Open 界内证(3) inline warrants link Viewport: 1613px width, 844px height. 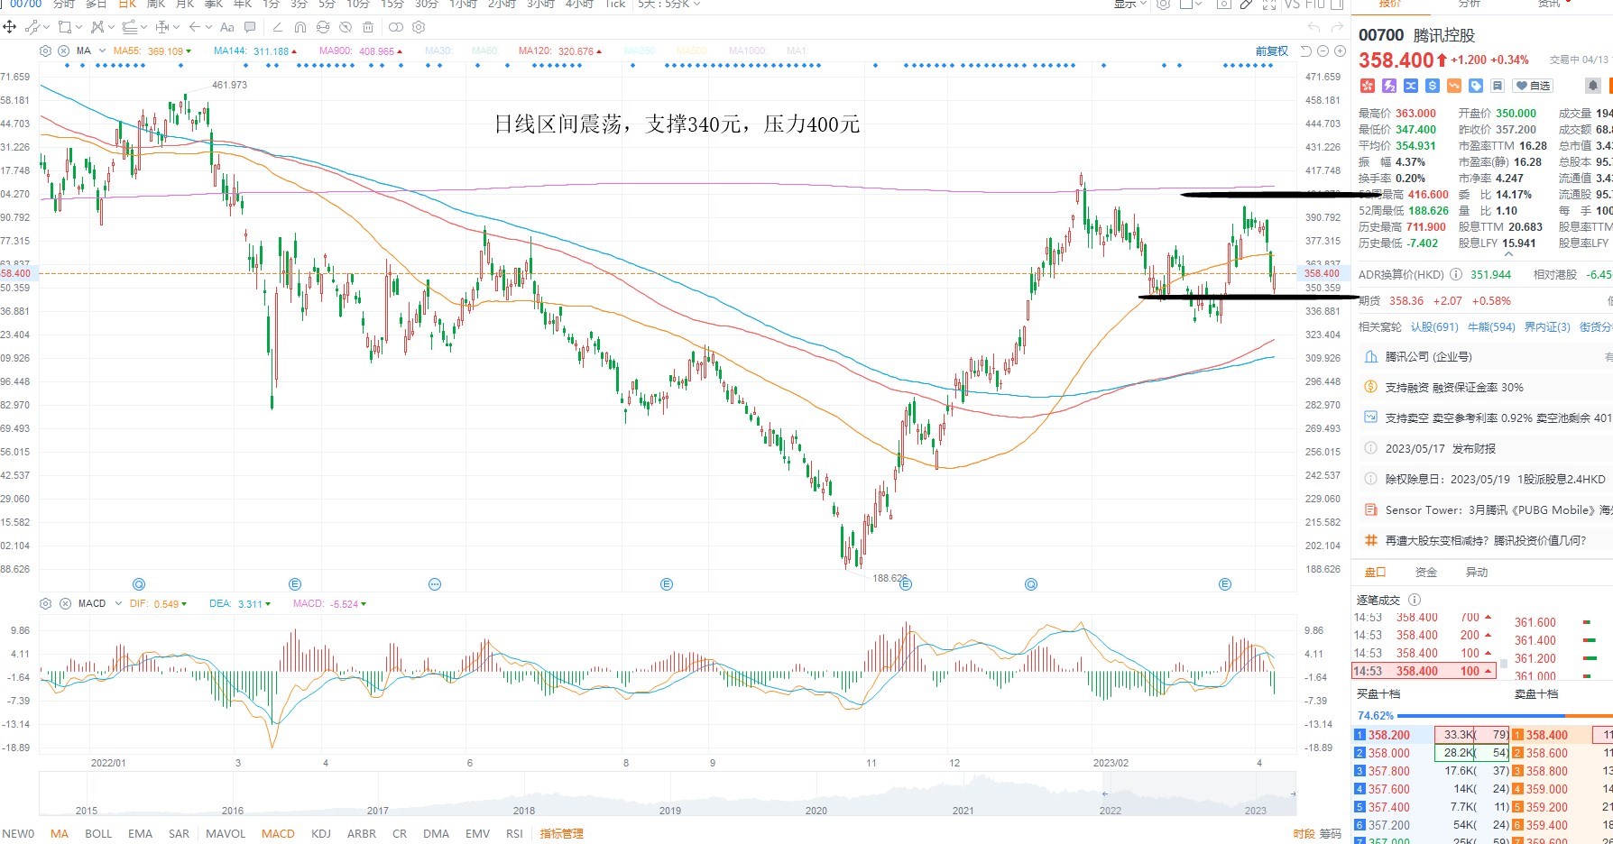click(1547, 327)
